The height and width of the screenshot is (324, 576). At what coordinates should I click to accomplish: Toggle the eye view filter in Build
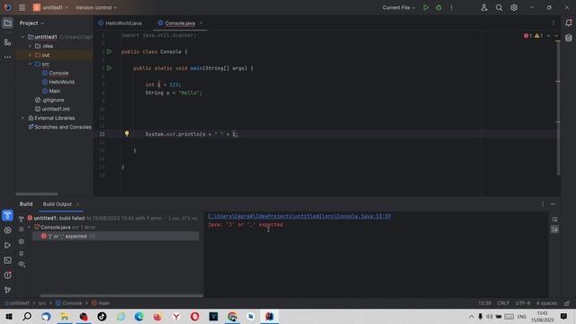tap(22, 264)
